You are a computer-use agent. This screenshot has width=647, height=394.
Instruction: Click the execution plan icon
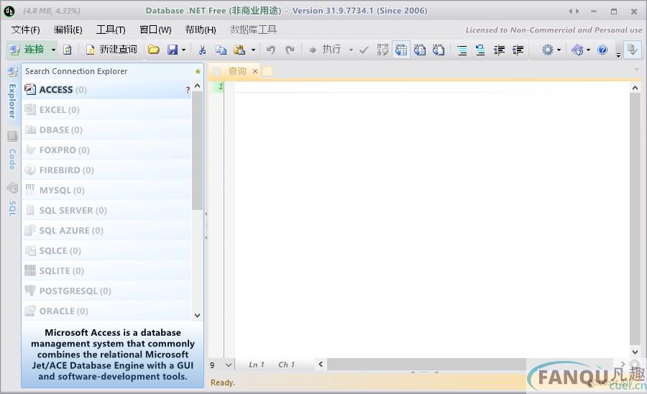(382, 50)
